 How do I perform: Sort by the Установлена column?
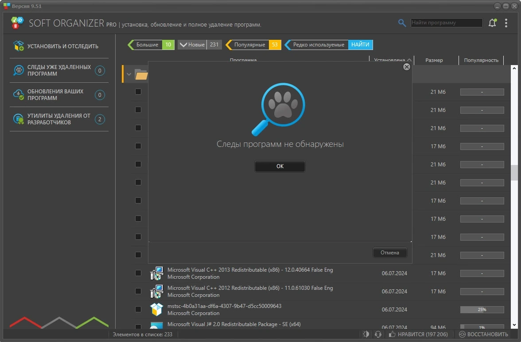392,60
